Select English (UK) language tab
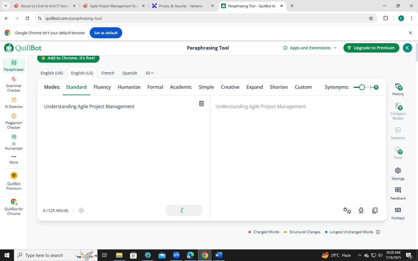Screen dimensions: 418x261 tap(52, 73)
